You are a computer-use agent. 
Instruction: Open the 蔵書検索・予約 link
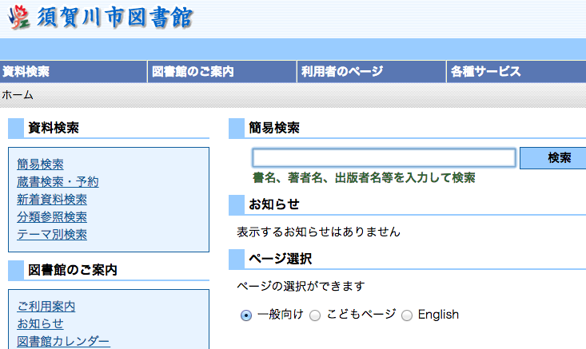[x=58, y=182]
